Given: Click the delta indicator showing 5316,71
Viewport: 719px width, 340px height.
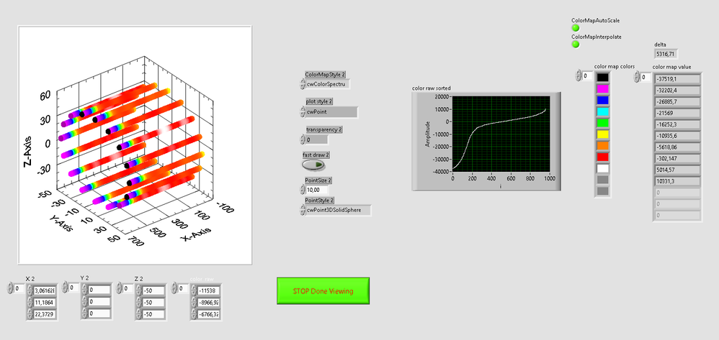Looking at the screenshot, I should click(666, 54).
